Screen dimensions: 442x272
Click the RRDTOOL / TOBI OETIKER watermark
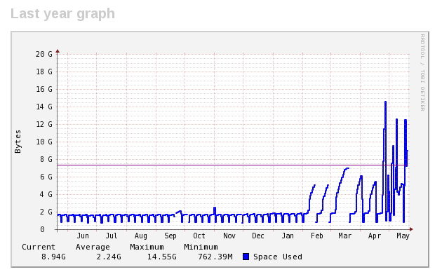pos(422,73)
